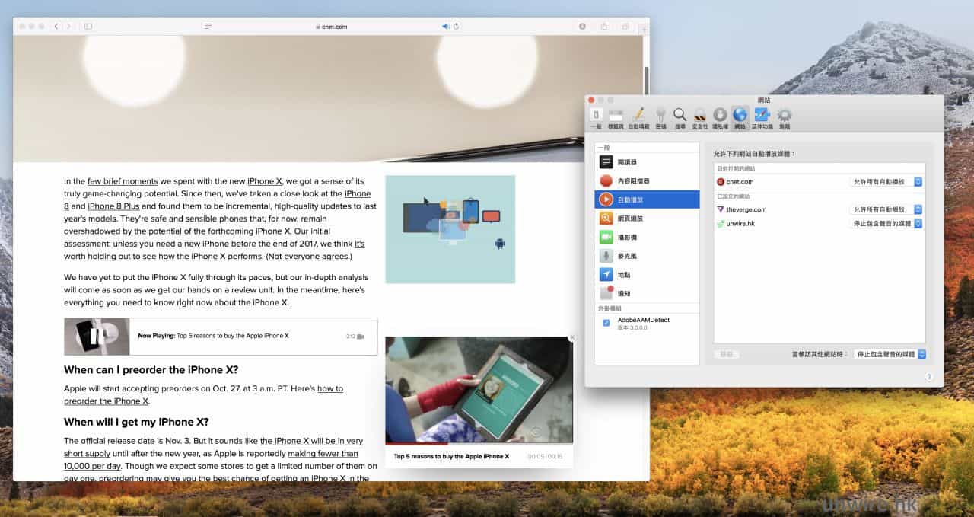
Task: Follow the "few brief moments" link
Action: click(123, 181)
